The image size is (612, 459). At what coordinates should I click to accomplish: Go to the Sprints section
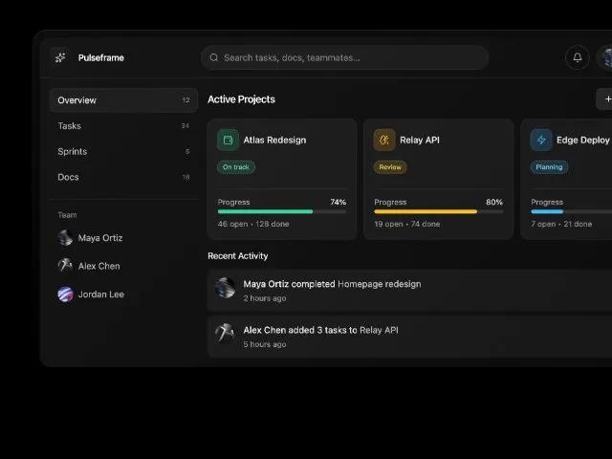[x=123, y=151]
